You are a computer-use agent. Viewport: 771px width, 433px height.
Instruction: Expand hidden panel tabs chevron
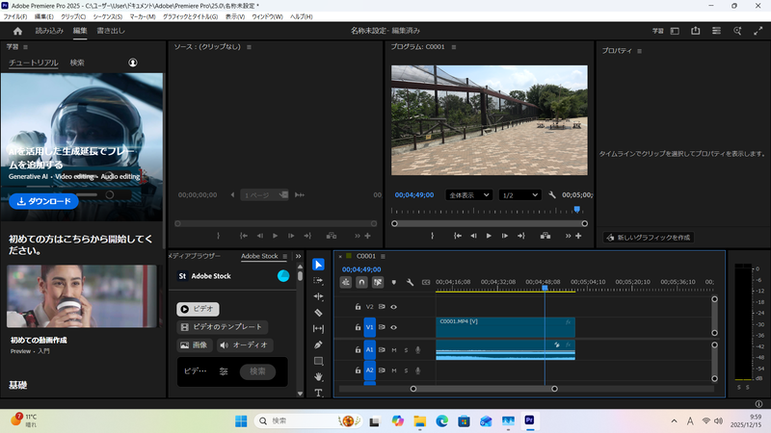click(298, 256)
